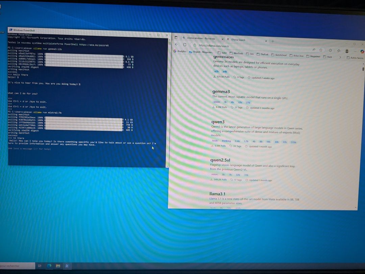Select the 72b tag under qwen2.5vl
Viewport: 365px width, 274px height.
tap(246, 175)
